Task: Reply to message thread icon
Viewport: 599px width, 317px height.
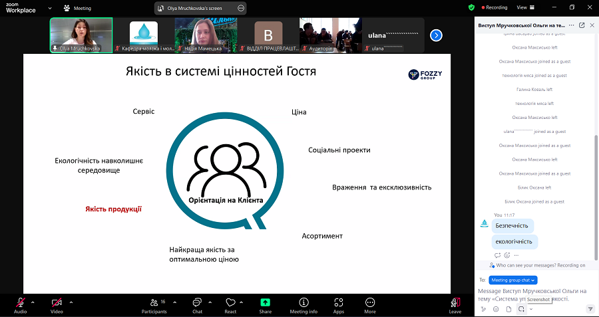Action: 497,255
